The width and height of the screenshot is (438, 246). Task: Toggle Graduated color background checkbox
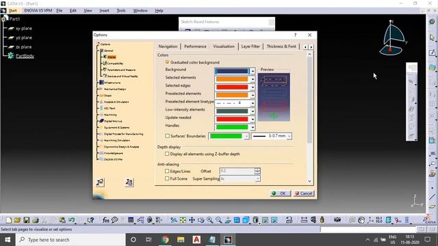pos(167,62)
